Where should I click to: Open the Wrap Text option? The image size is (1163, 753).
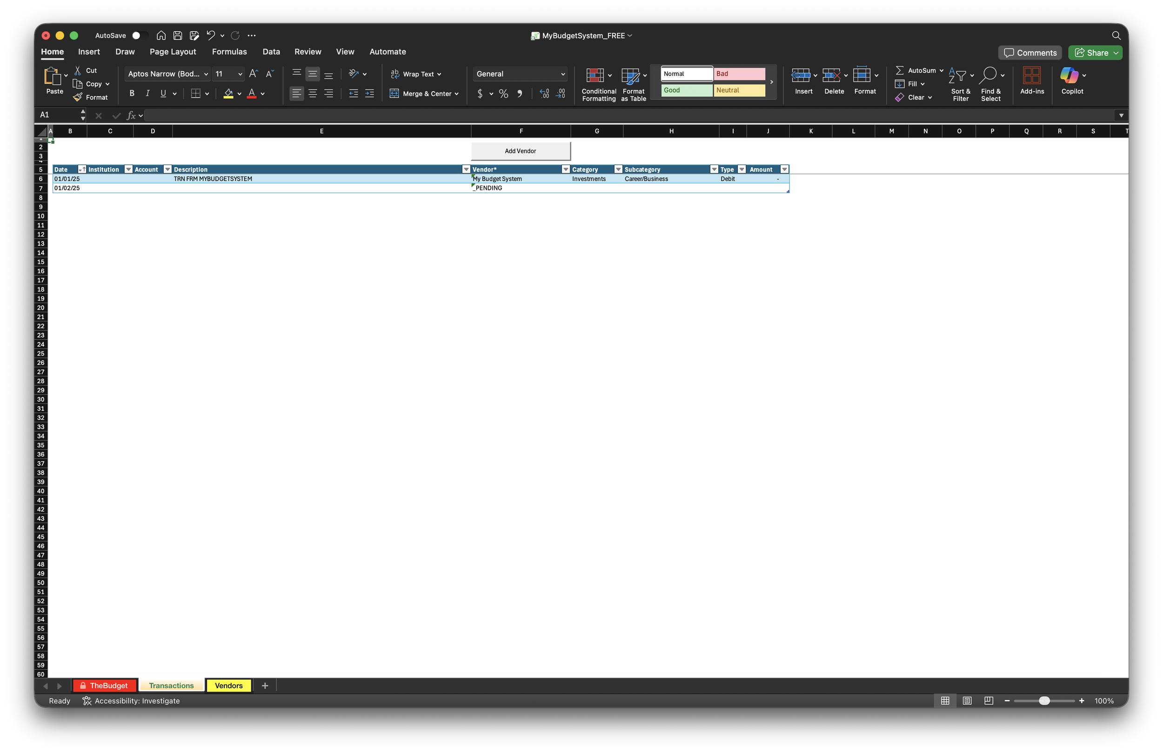[x=416, y=74]
